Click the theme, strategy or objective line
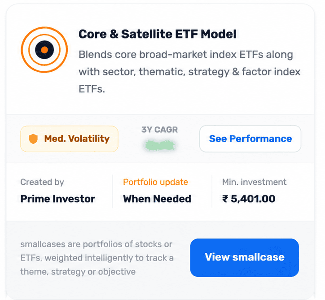Image resolution: width=325 pixels, height=300 pixels. [78, 272]
